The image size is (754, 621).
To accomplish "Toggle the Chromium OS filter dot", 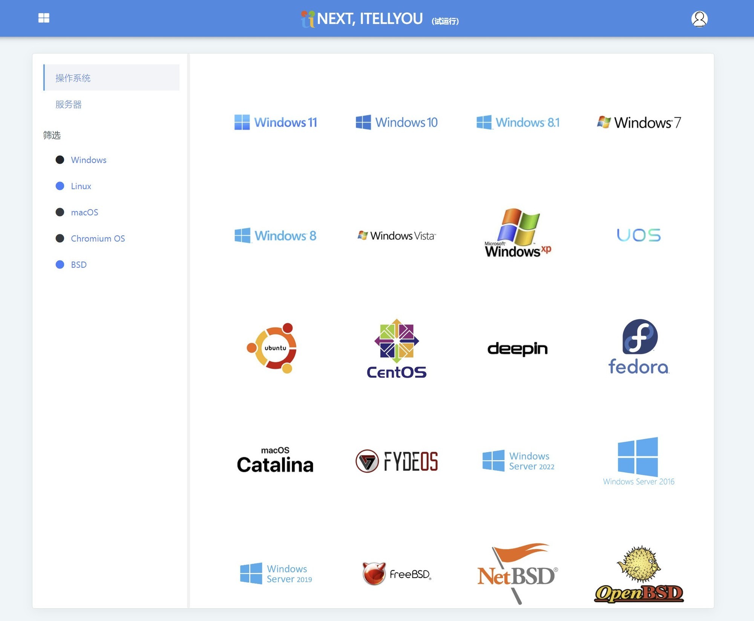I will pyautogui.click(x=60, y=238).
